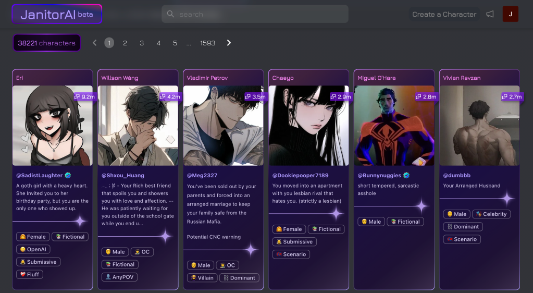
Task: Select Male tag on Vivian Revzan card
Action: pyautogui.click(x=456, y=214)
